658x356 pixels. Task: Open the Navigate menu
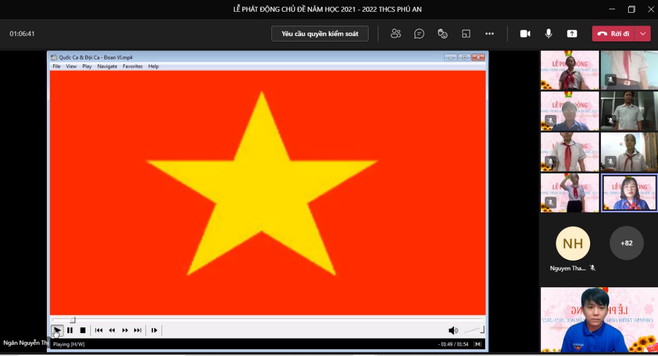coord(107,66)
